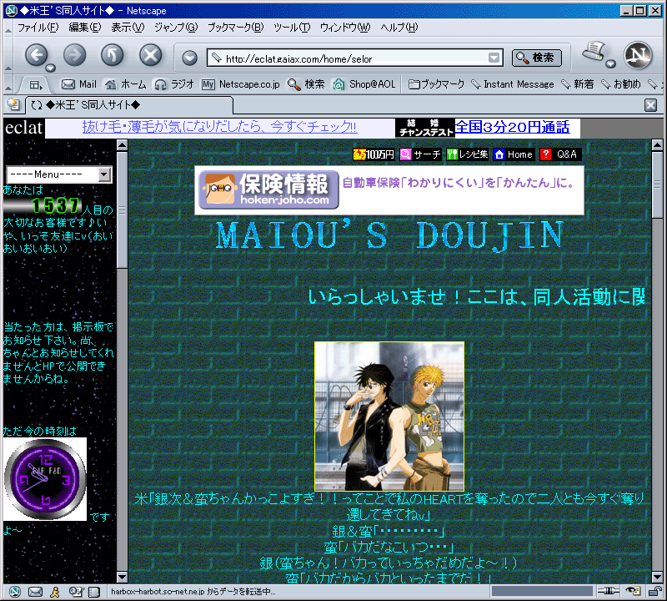
Task: Collapse the personal toolbar grippy handle
Action: (x=8, y=85)
